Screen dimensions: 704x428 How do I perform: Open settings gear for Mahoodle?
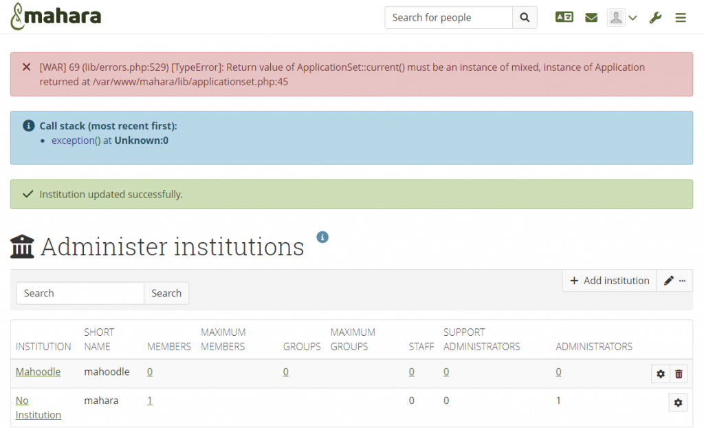[661, 374]
